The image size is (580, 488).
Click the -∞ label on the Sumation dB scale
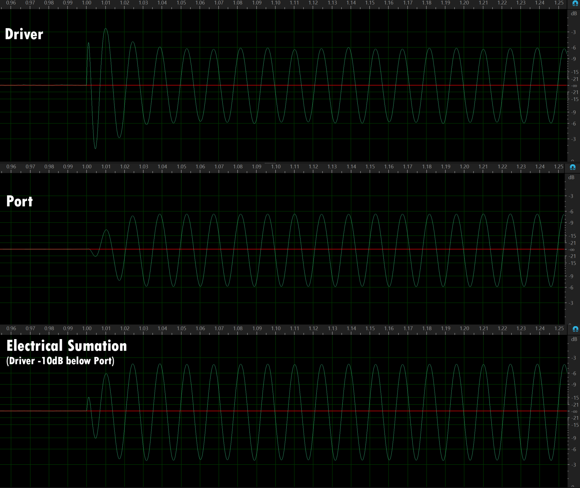(x=574, y=412)
